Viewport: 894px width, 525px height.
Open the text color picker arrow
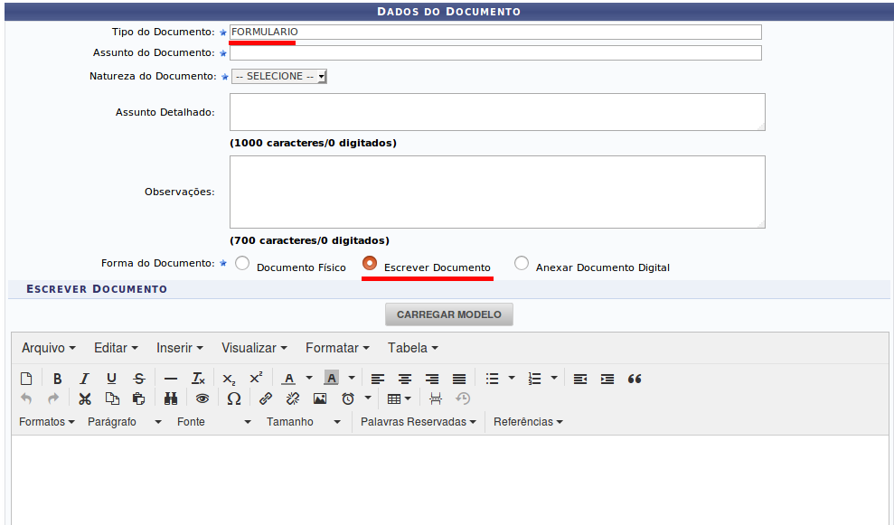tap(308, 379)
